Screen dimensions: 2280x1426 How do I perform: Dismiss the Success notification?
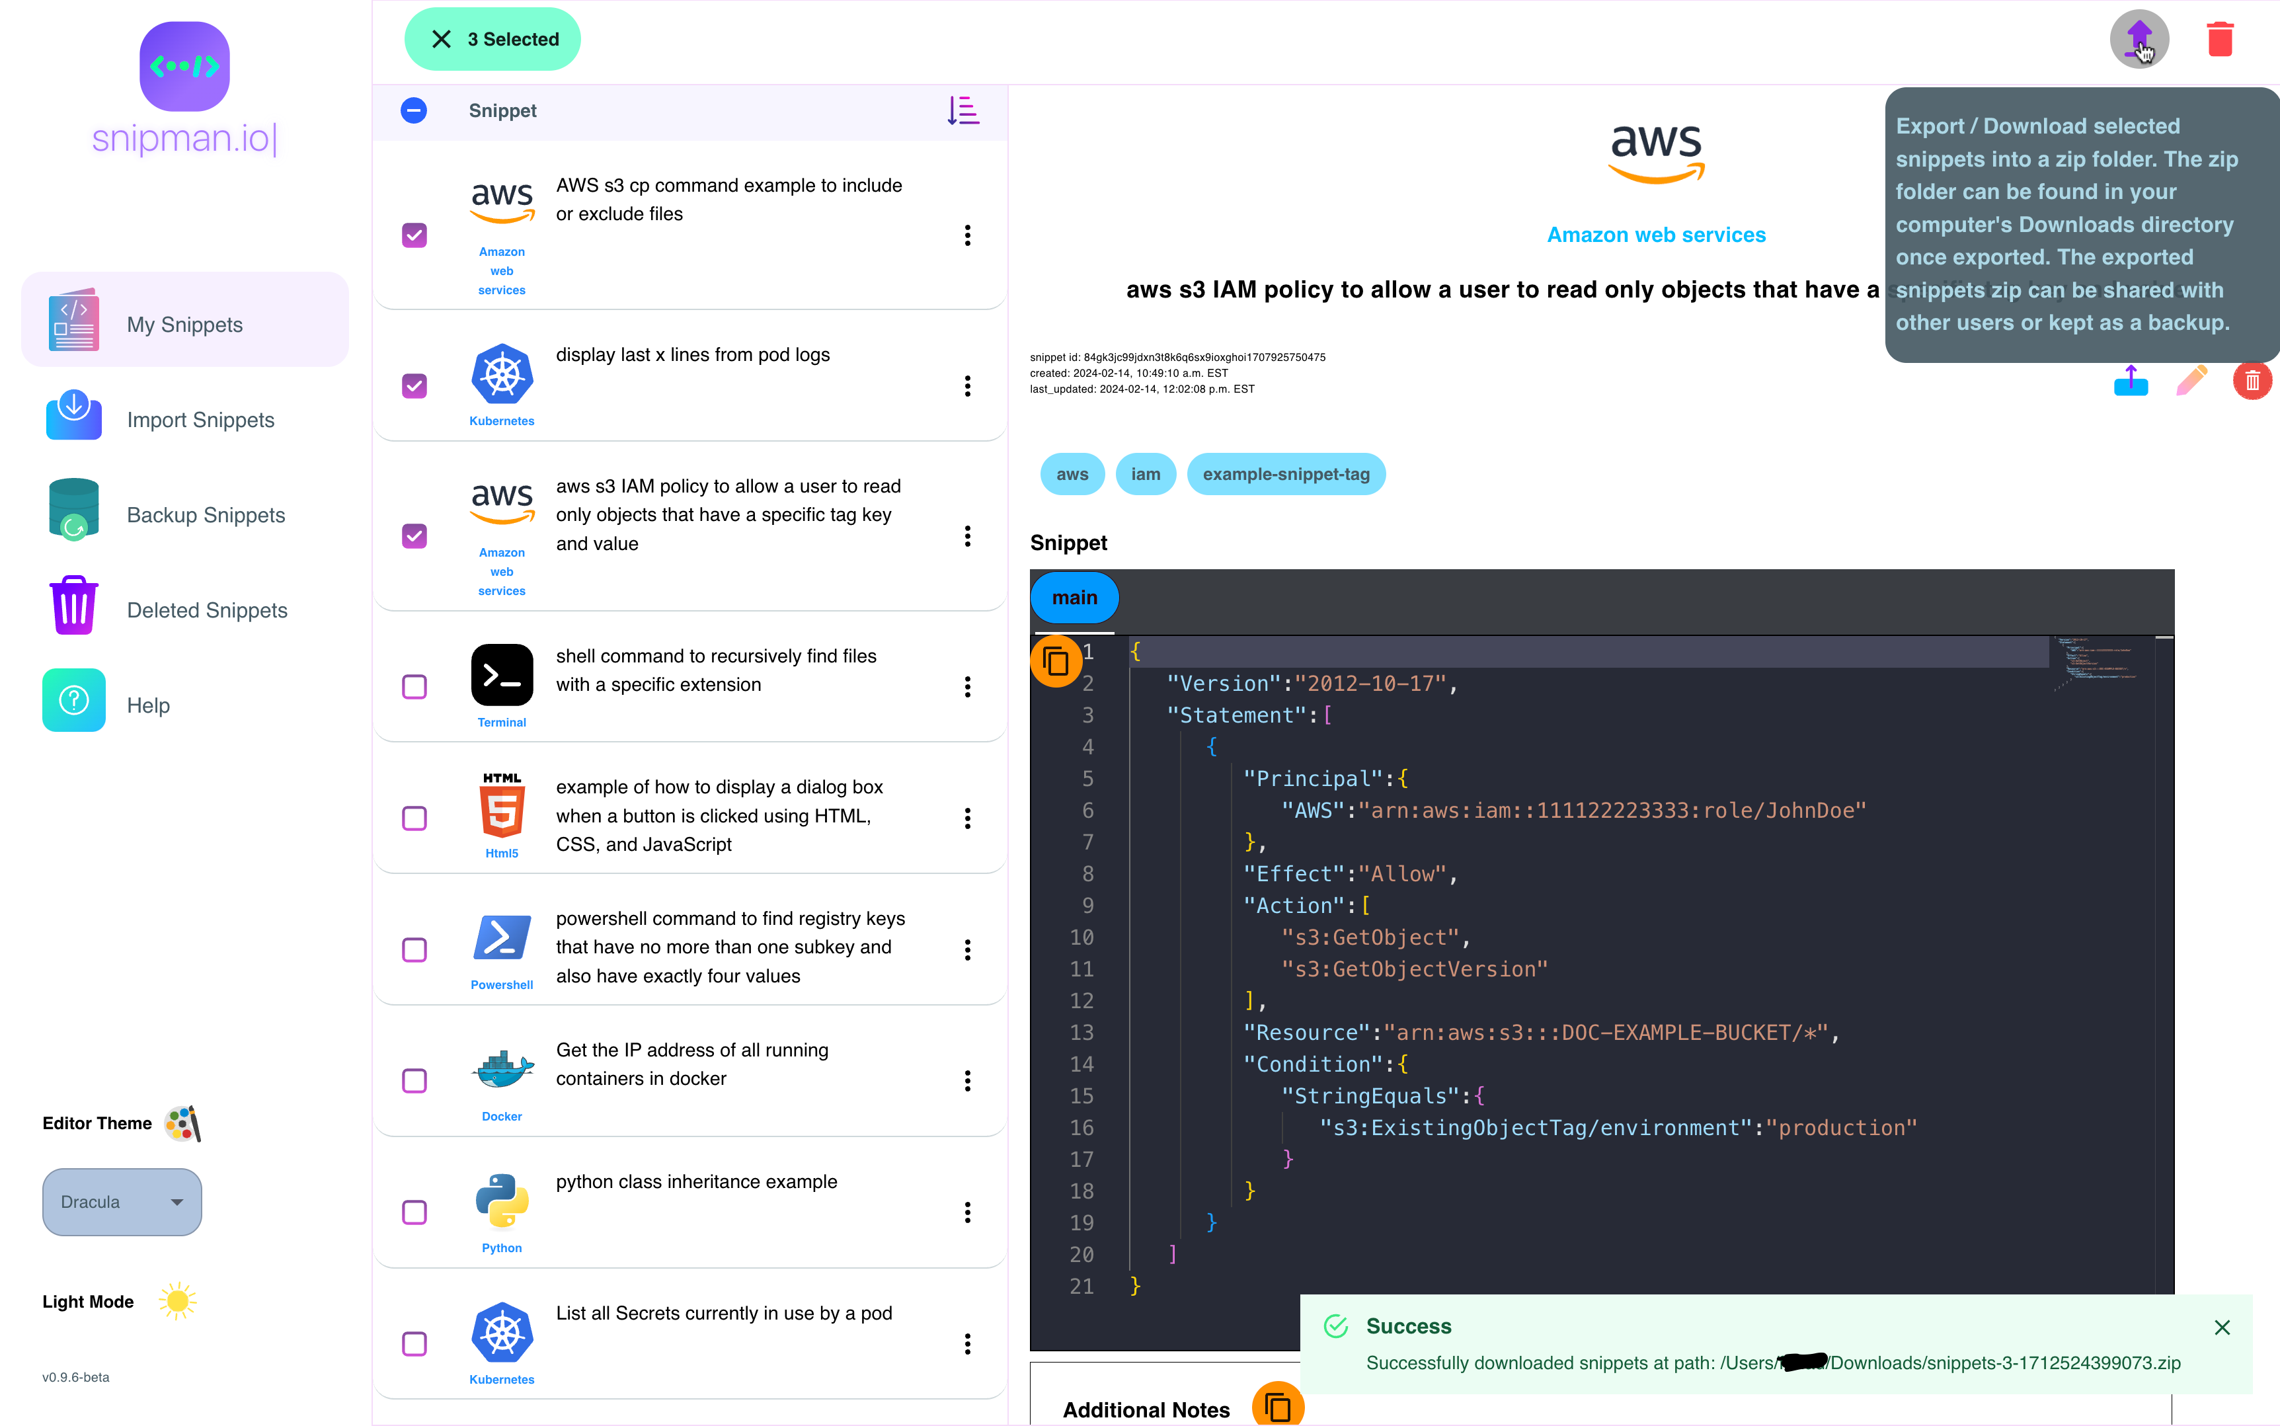[2222, 1327]
